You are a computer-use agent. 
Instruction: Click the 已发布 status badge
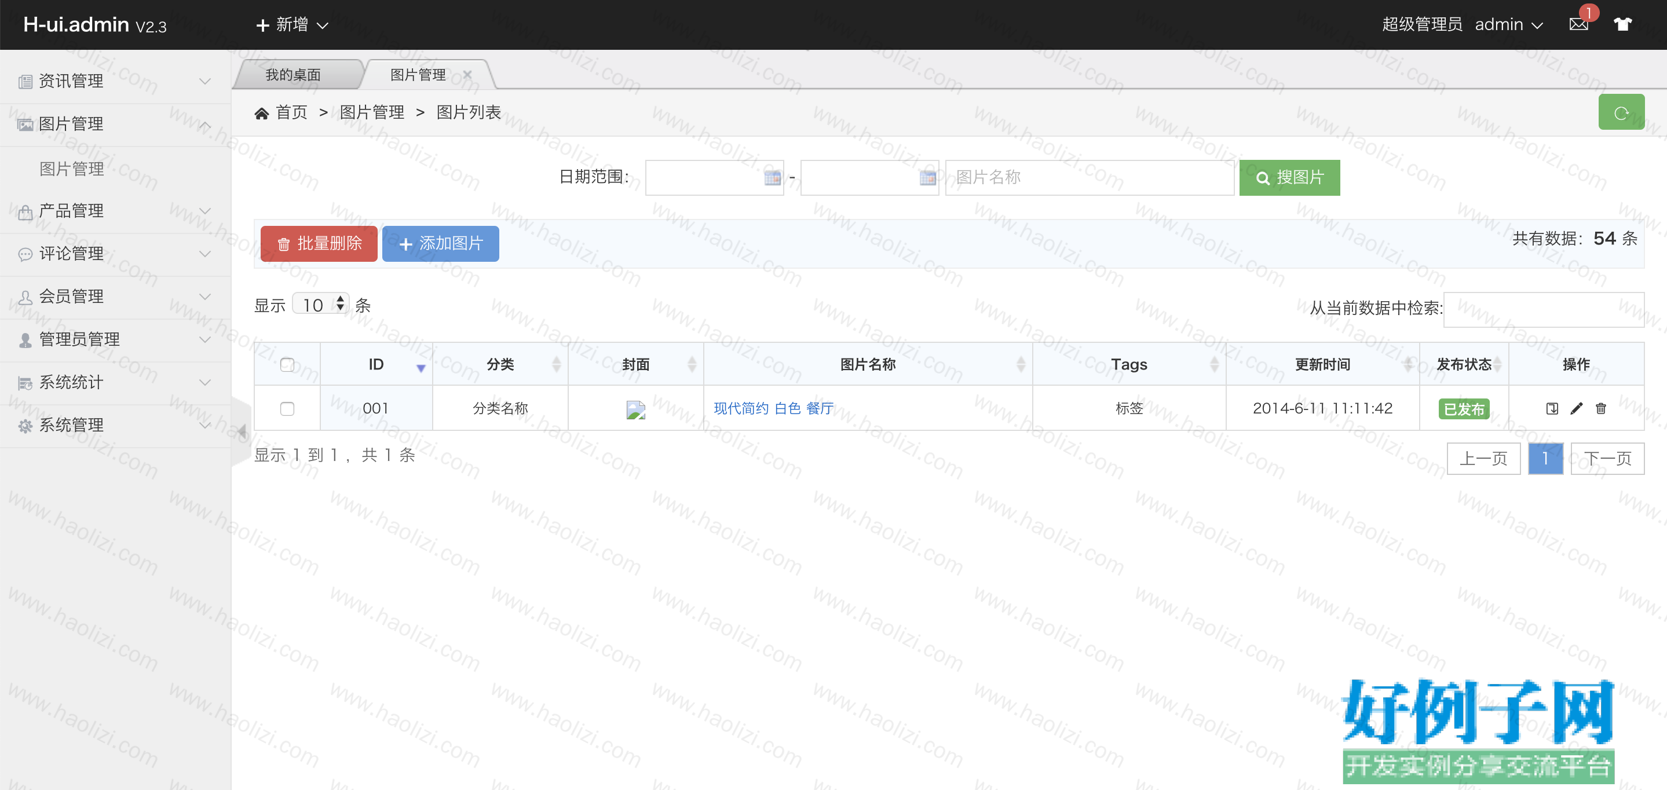pyautogui.click(x=1463, y=409)
